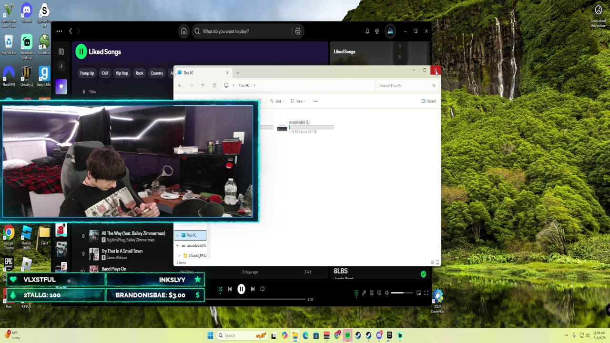Open artist link Jason Aldean
This screenshot has width=610, height=343.
click(x=117, y=258)
